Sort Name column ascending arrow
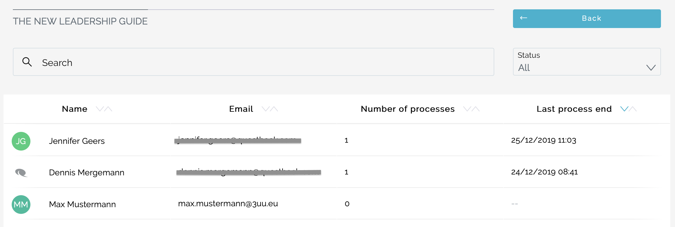The width and height of the screenshot is (675, 227). tap(108, 109)
